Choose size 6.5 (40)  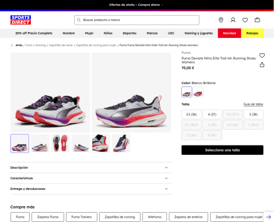coord(233,125)
